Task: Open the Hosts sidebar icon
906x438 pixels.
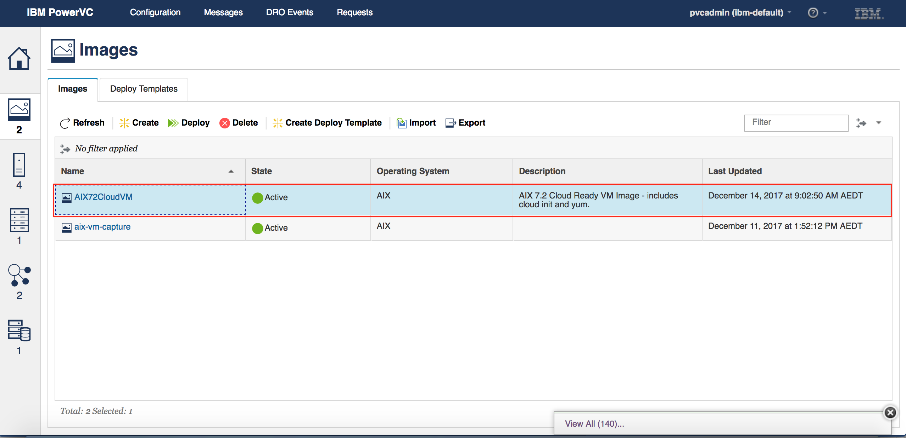Action: 19,220
